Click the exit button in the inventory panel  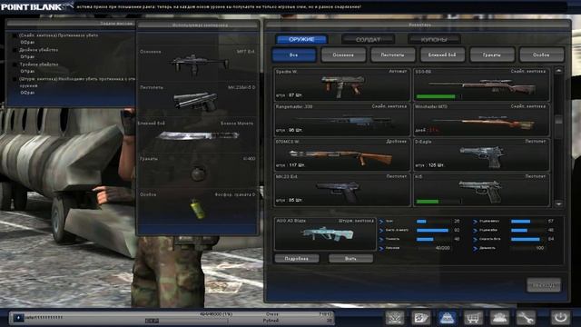[x=544, y=285]
